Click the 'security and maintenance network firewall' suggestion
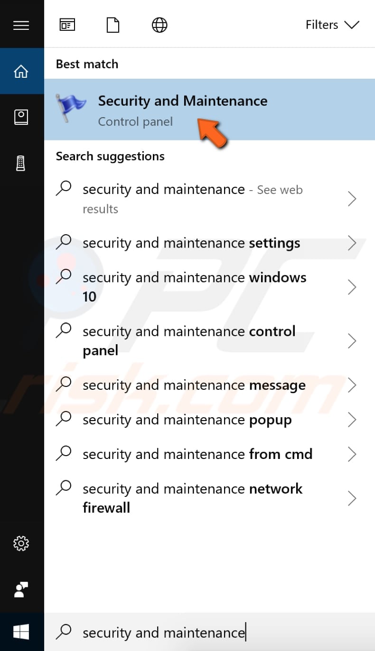The width and height of the screenshot is (375, 651). pos(192,498)
